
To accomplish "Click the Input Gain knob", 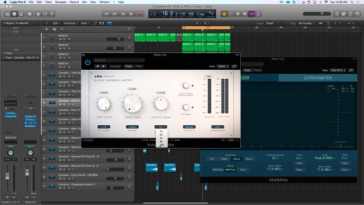I will click(132, 104).
